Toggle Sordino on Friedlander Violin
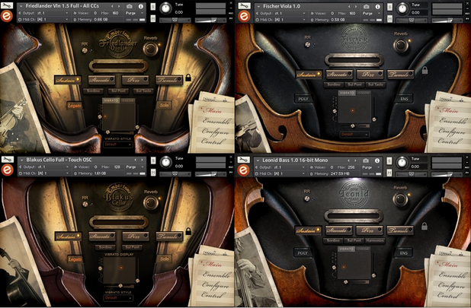 pos(93,90)
